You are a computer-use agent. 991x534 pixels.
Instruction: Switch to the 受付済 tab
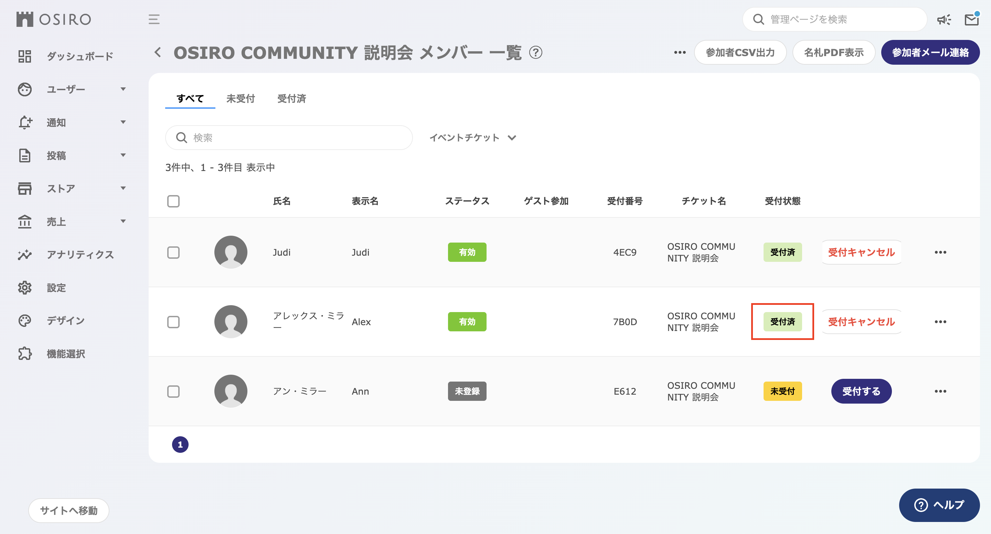click(x=291, y=99)
